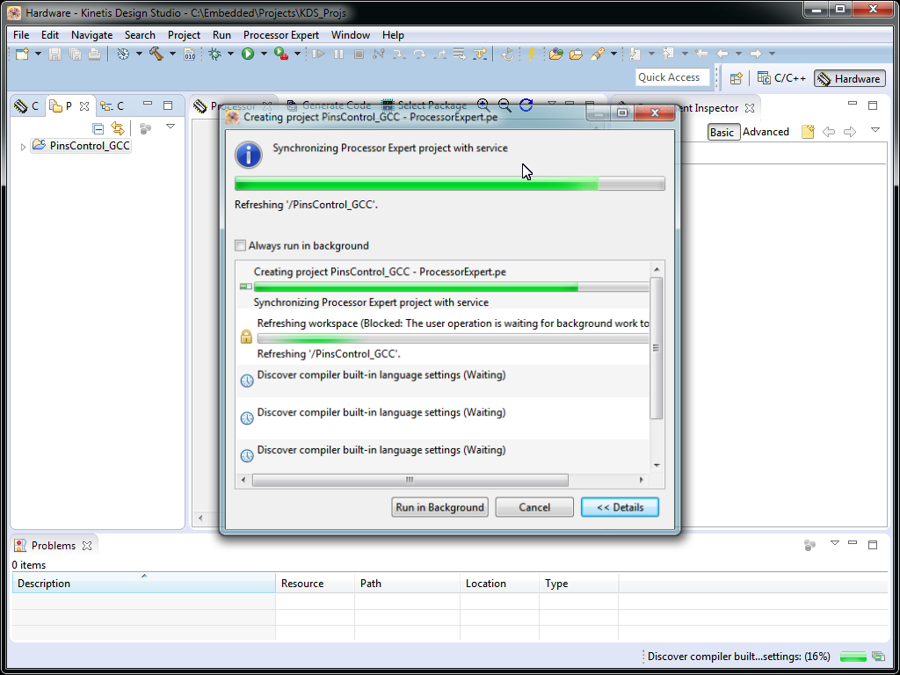Viewport: 900px width, 675px height.
Task: Open the Navigate menu
Action: coord(91,35)
